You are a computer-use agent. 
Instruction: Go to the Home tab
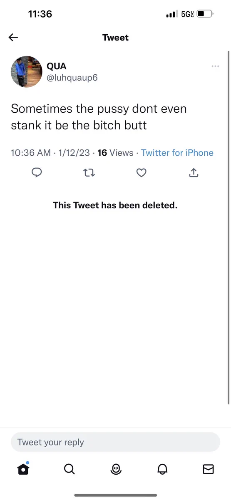click(23, 469)
